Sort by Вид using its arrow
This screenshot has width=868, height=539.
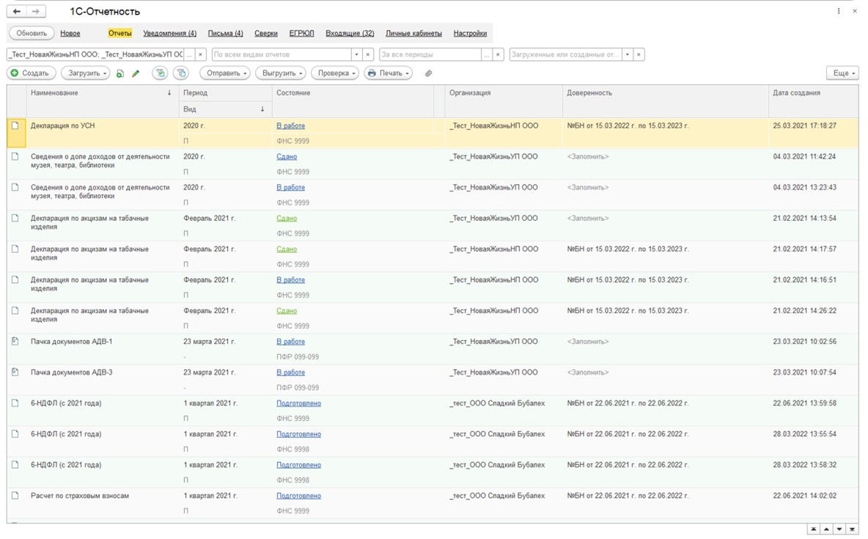pos(262,109)
